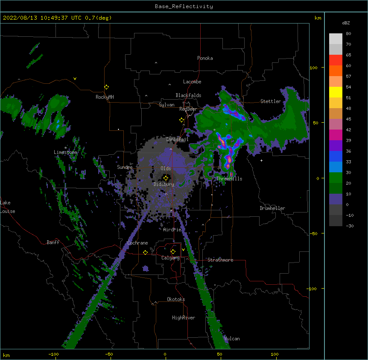The image size is (368, 360).
Task: Click the Okotoks label
Action: pos(176,299)
